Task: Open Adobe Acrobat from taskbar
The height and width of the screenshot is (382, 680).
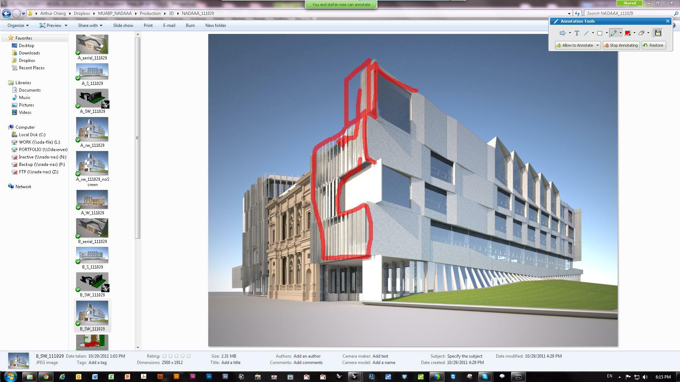Action: 143,377
